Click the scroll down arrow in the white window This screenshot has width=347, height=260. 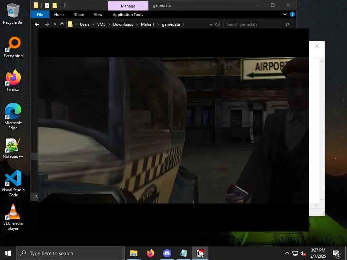(x=322, y=200)
